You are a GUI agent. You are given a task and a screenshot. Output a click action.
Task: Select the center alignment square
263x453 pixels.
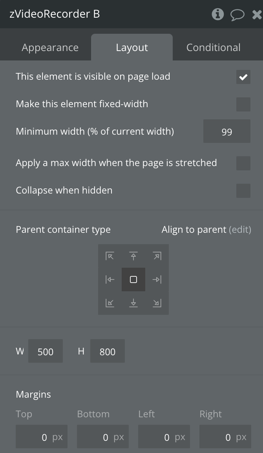point(133,279)
